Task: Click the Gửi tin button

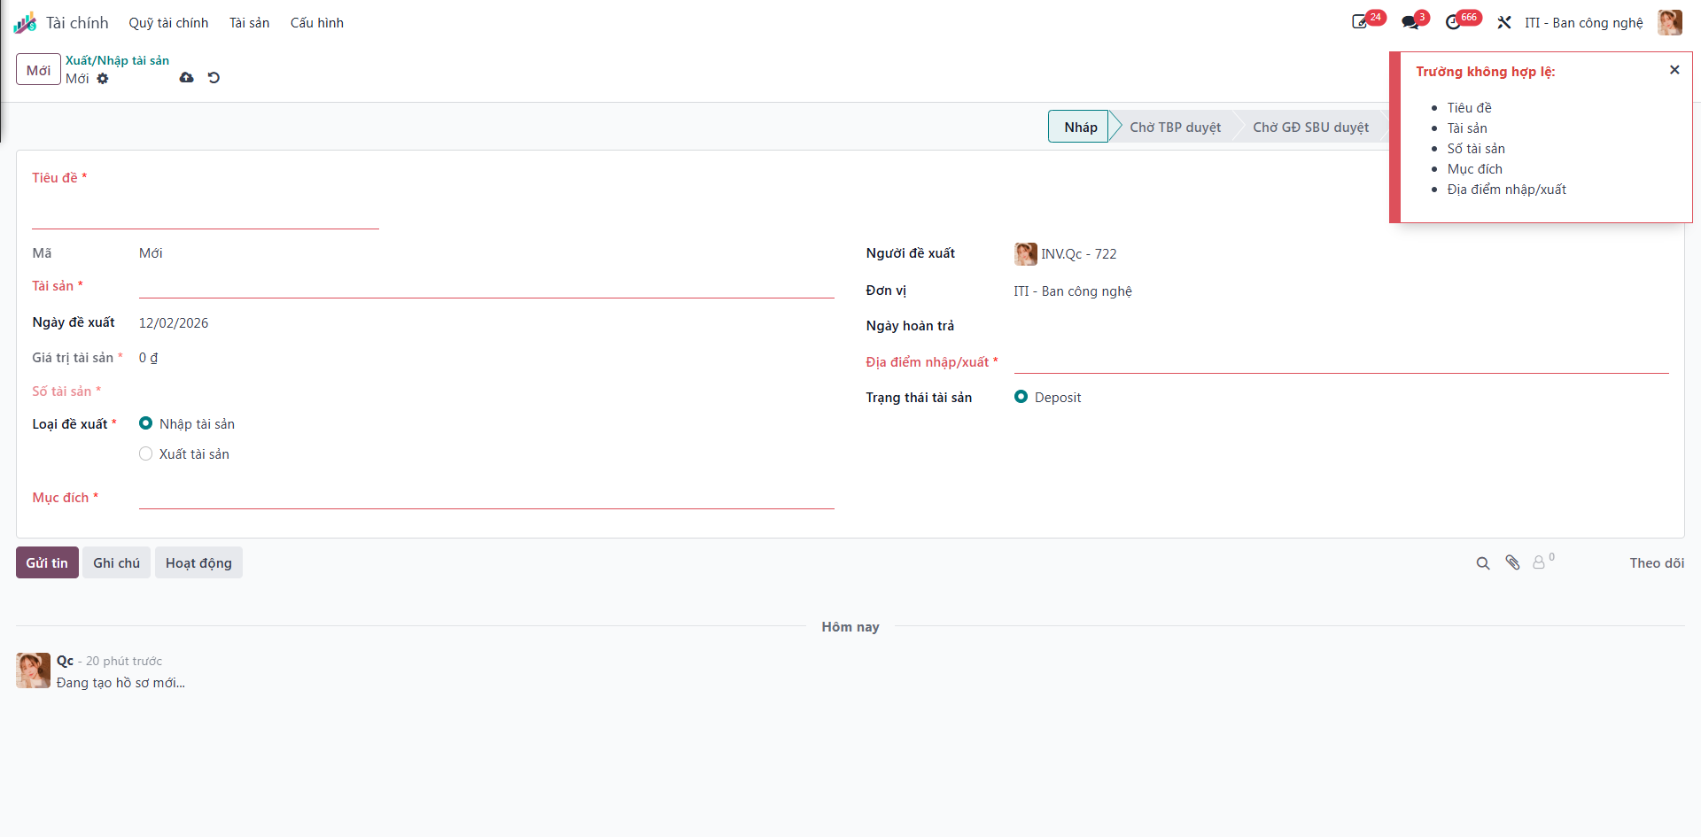Action: click(47, 562)
